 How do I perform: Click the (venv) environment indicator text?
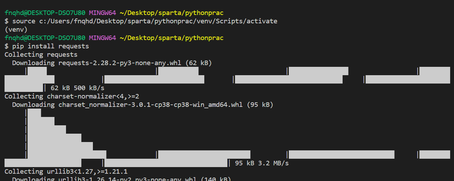[x=16, y=30]
